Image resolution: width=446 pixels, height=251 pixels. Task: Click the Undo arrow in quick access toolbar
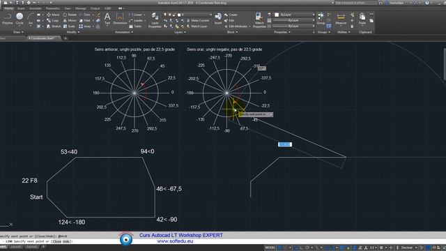click(x=34, y=3)
